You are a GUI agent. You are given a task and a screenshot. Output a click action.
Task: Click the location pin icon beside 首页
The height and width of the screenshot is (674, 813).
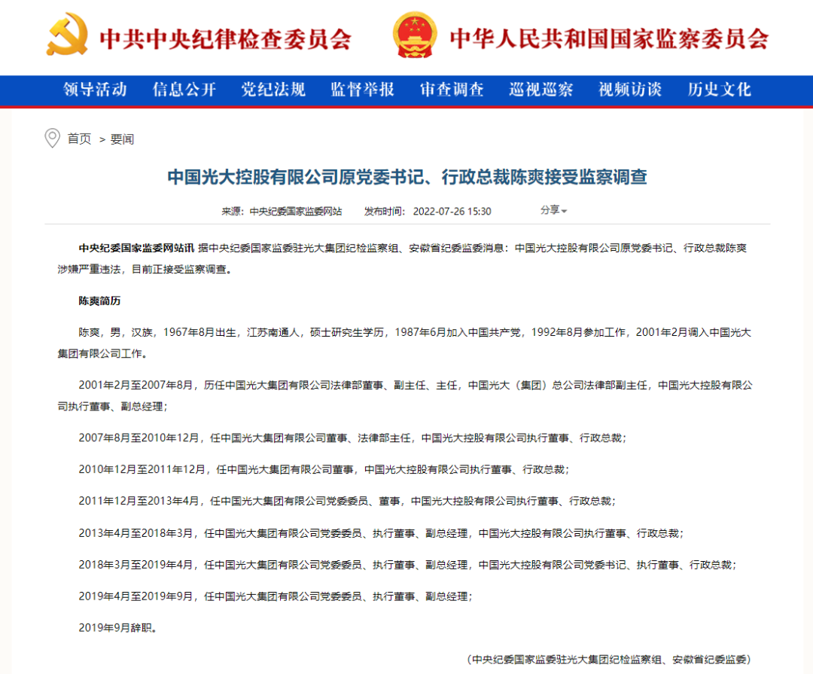(x=53, y=138)
